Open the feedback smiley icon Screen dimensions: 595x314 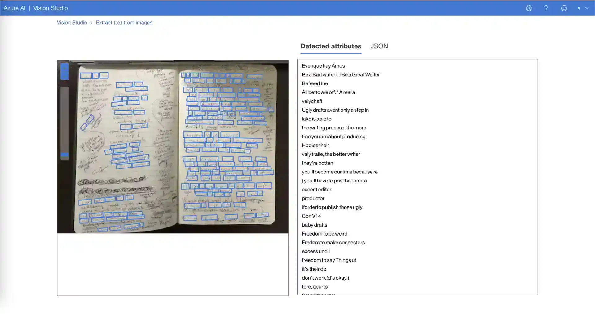[564, 8]
